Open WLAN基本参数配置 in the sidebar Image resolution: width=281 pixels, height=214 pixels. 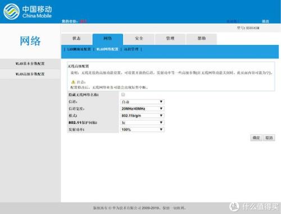(x=30, y=63)
